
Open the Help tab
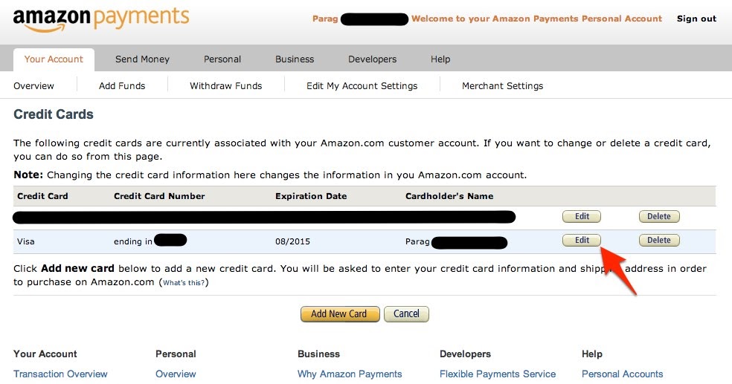point(440,59)
